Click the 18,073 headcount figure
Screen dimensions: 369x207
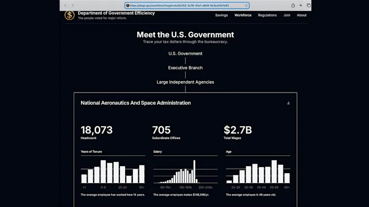(x=97, y=130)
